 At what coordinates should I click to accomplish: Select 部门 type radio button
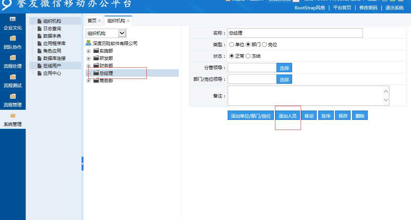(x=248, y=45)
